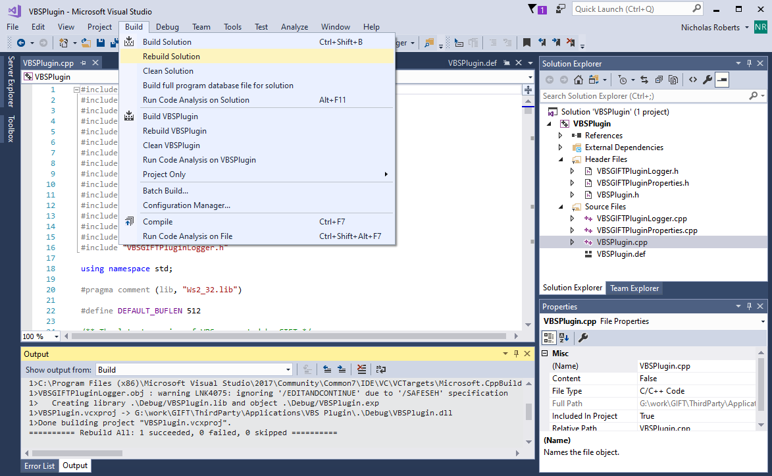Go to Next Message in Output
772x476 pixels.
click(x=342, y=369)
